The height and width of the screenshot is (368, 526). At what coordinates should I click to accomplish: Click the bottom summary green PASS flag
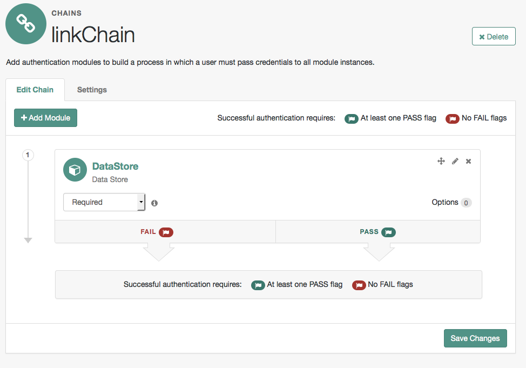(258, 285)
